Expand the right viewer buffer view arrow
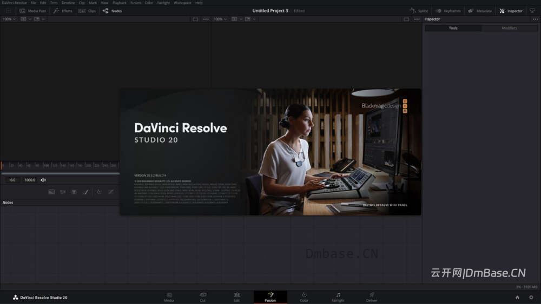The image size is (541, 304). (x=254, y=19)
